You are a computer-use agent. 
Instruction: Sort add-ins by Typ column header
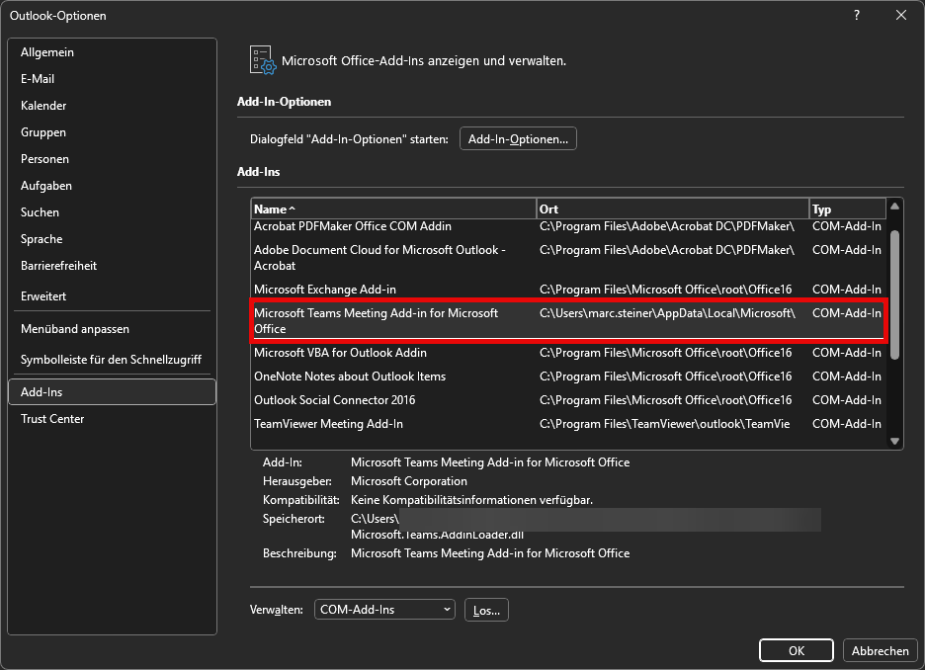[x=846, y=209]
